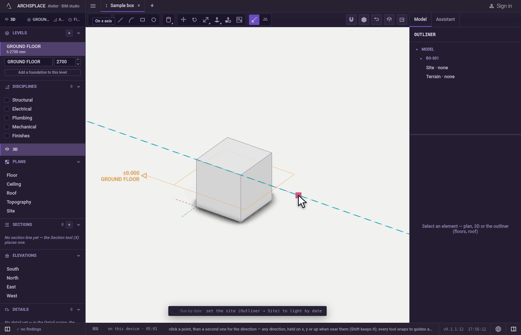This screenshot has width=521, height=335.
Task: Choose the rectangle shape tool
Action: click(143, 20)
